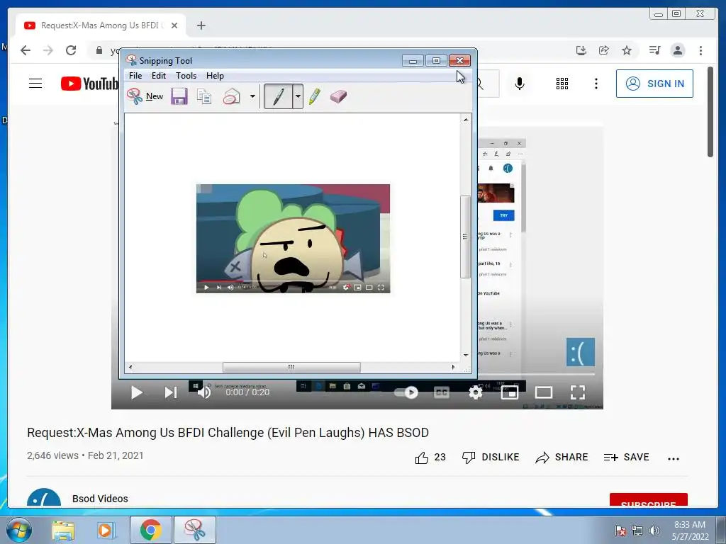Click the vertical scrollbar thumb in Snipping Tool
Image resolution: width=726 pixels, height=544 pixels.
tap(465, 237)
